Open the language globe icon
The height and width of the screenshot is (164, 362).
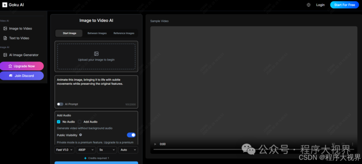(x=309, y=5)
